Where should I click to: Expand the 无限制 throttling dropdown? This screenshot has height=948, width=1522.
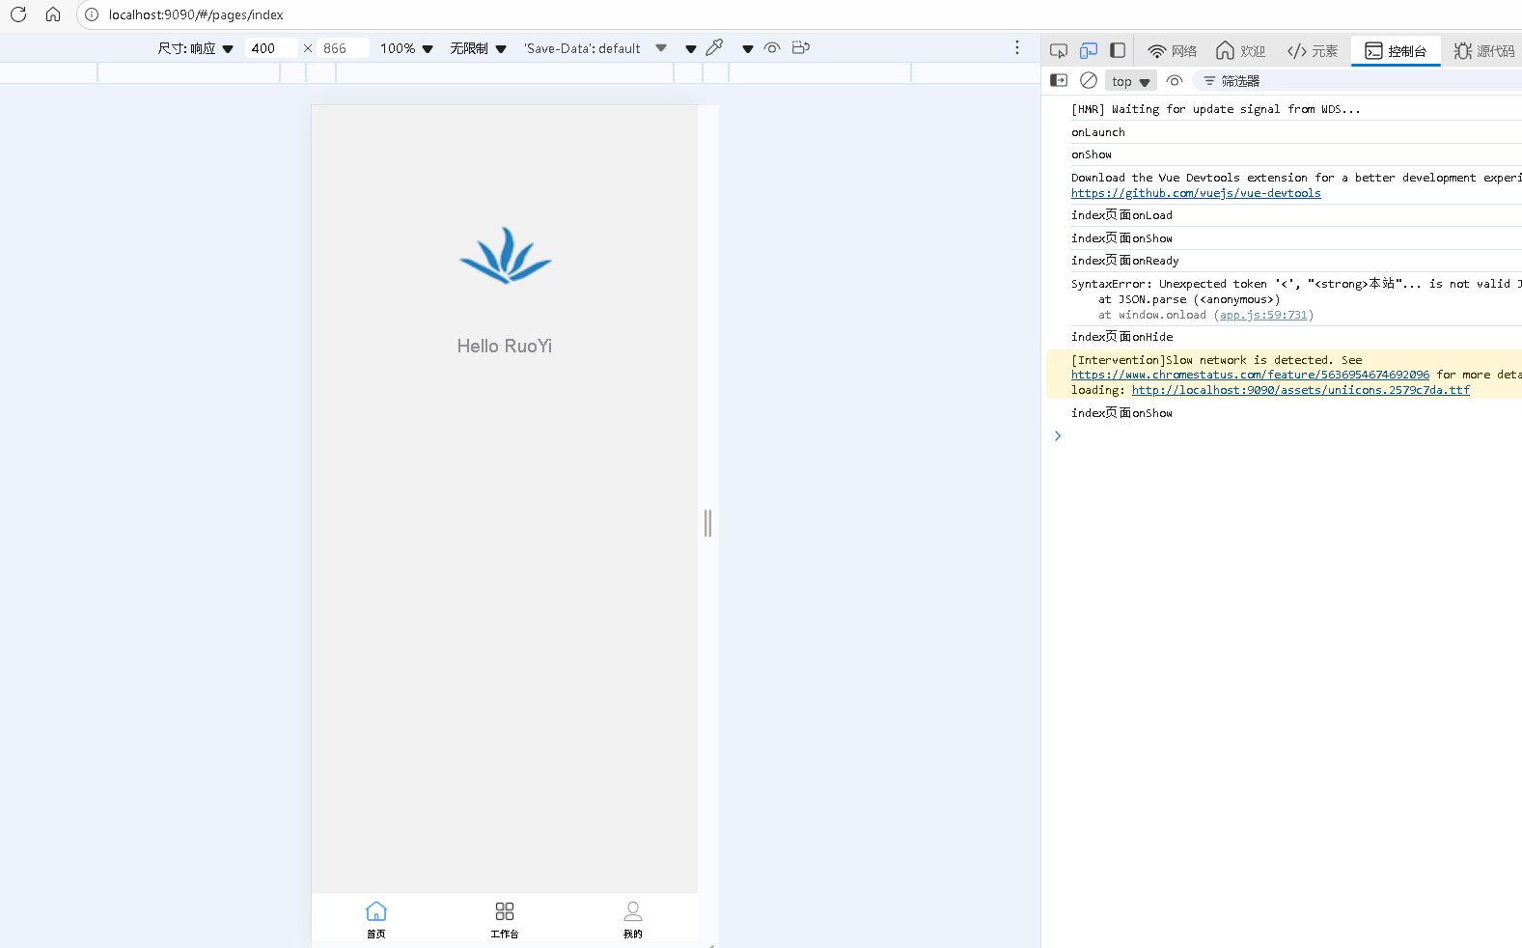pyautogui.click(x=478, y=48)
